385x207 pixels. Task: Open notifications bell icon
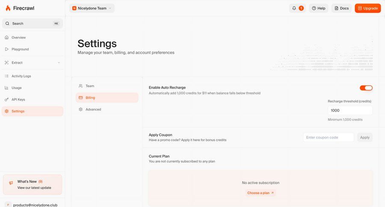[294, 8]
